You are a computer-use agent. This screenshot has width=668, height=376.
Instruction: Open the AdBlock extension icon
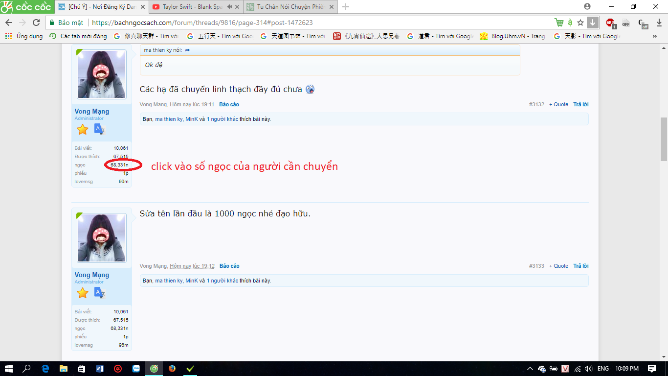click(x=610, y=23)
